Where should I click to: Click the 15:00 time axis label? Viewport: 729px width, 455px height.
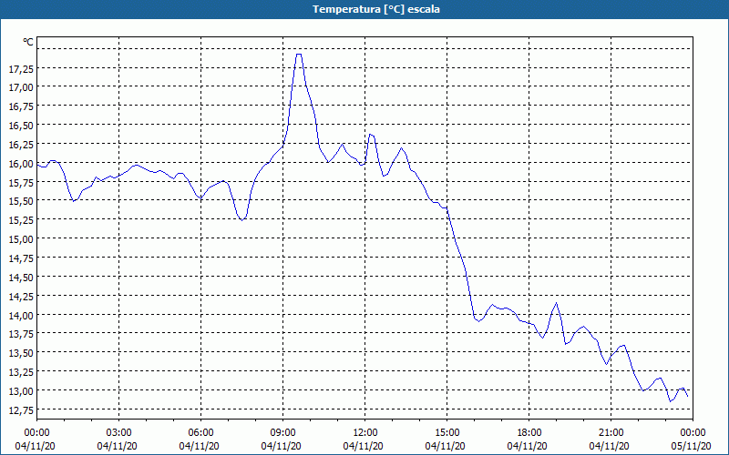(447, 433)
